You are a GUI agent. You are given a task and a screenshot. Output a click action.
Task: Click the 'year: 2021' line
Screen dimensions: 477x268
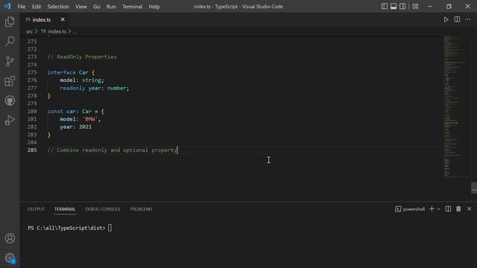[76, 127]
